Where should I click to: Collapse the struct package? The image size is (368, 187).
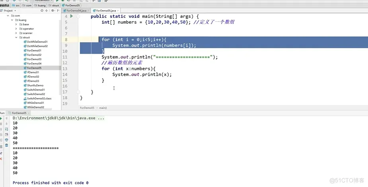click(16, 37)
